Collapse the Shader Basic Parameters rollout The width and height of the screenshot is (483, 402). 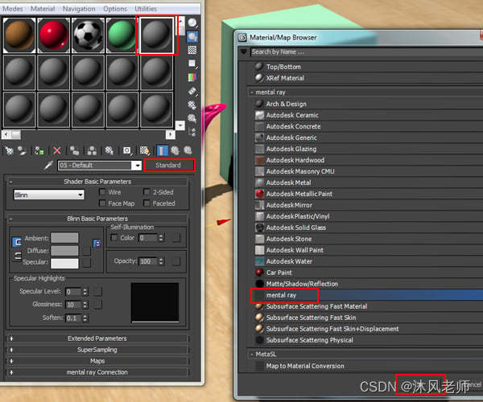tap(97, 182)
